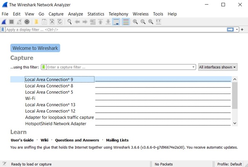Image resolution: width=248 pixels, height=167 pixels.
Task: Select Local Area Connection* 5 interface
Action: (121, 92)
